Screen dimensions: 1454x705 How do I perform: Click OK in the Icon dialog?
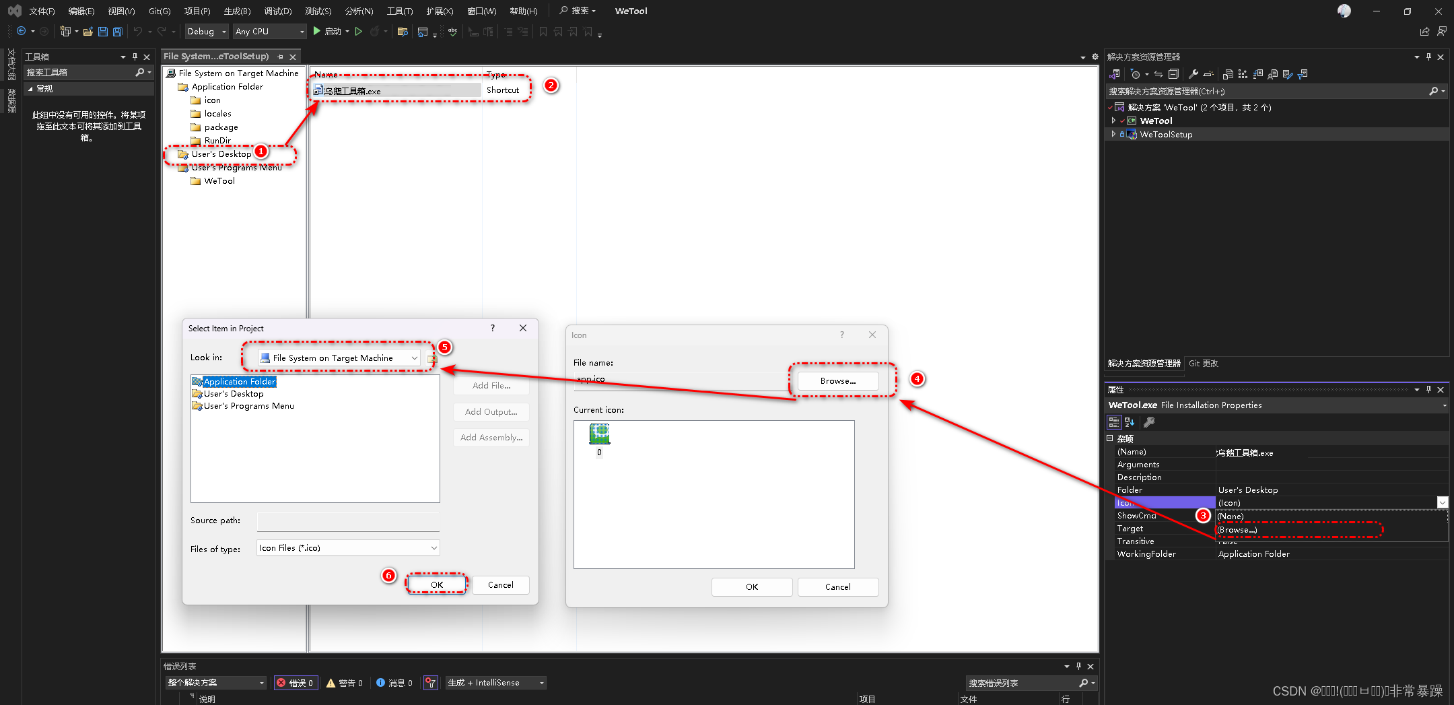click(x=752, y=586)
